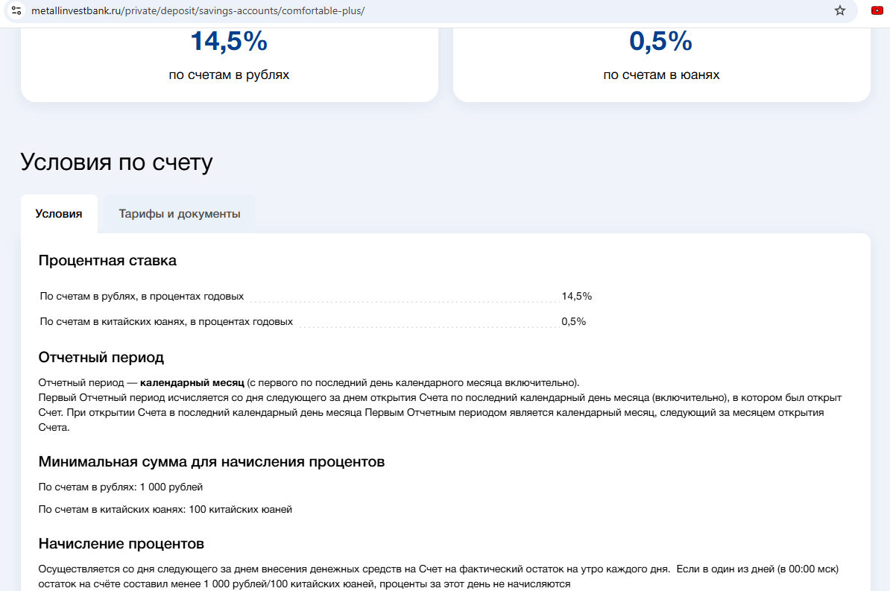Click the row label for ruble annual interest
The width and height of the screenshot is (890, 591).
coord(142,297)
